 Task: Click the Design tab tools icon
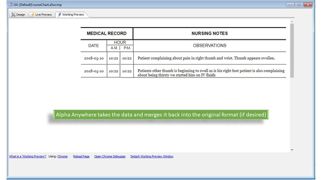click(13, 15)
